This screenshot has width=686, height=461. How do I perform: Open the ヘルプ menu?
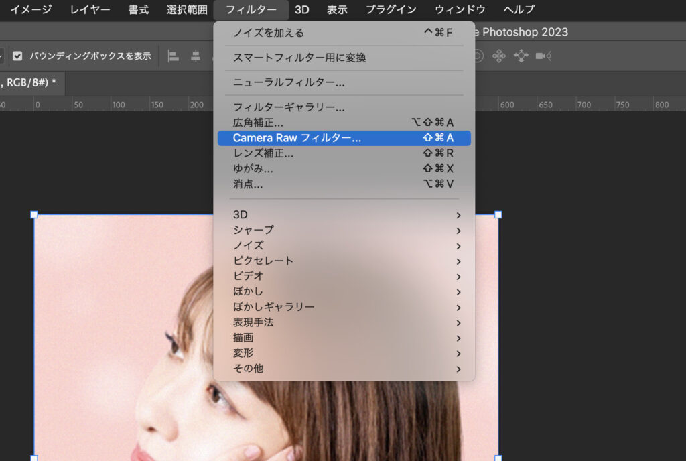click(519, 9)
